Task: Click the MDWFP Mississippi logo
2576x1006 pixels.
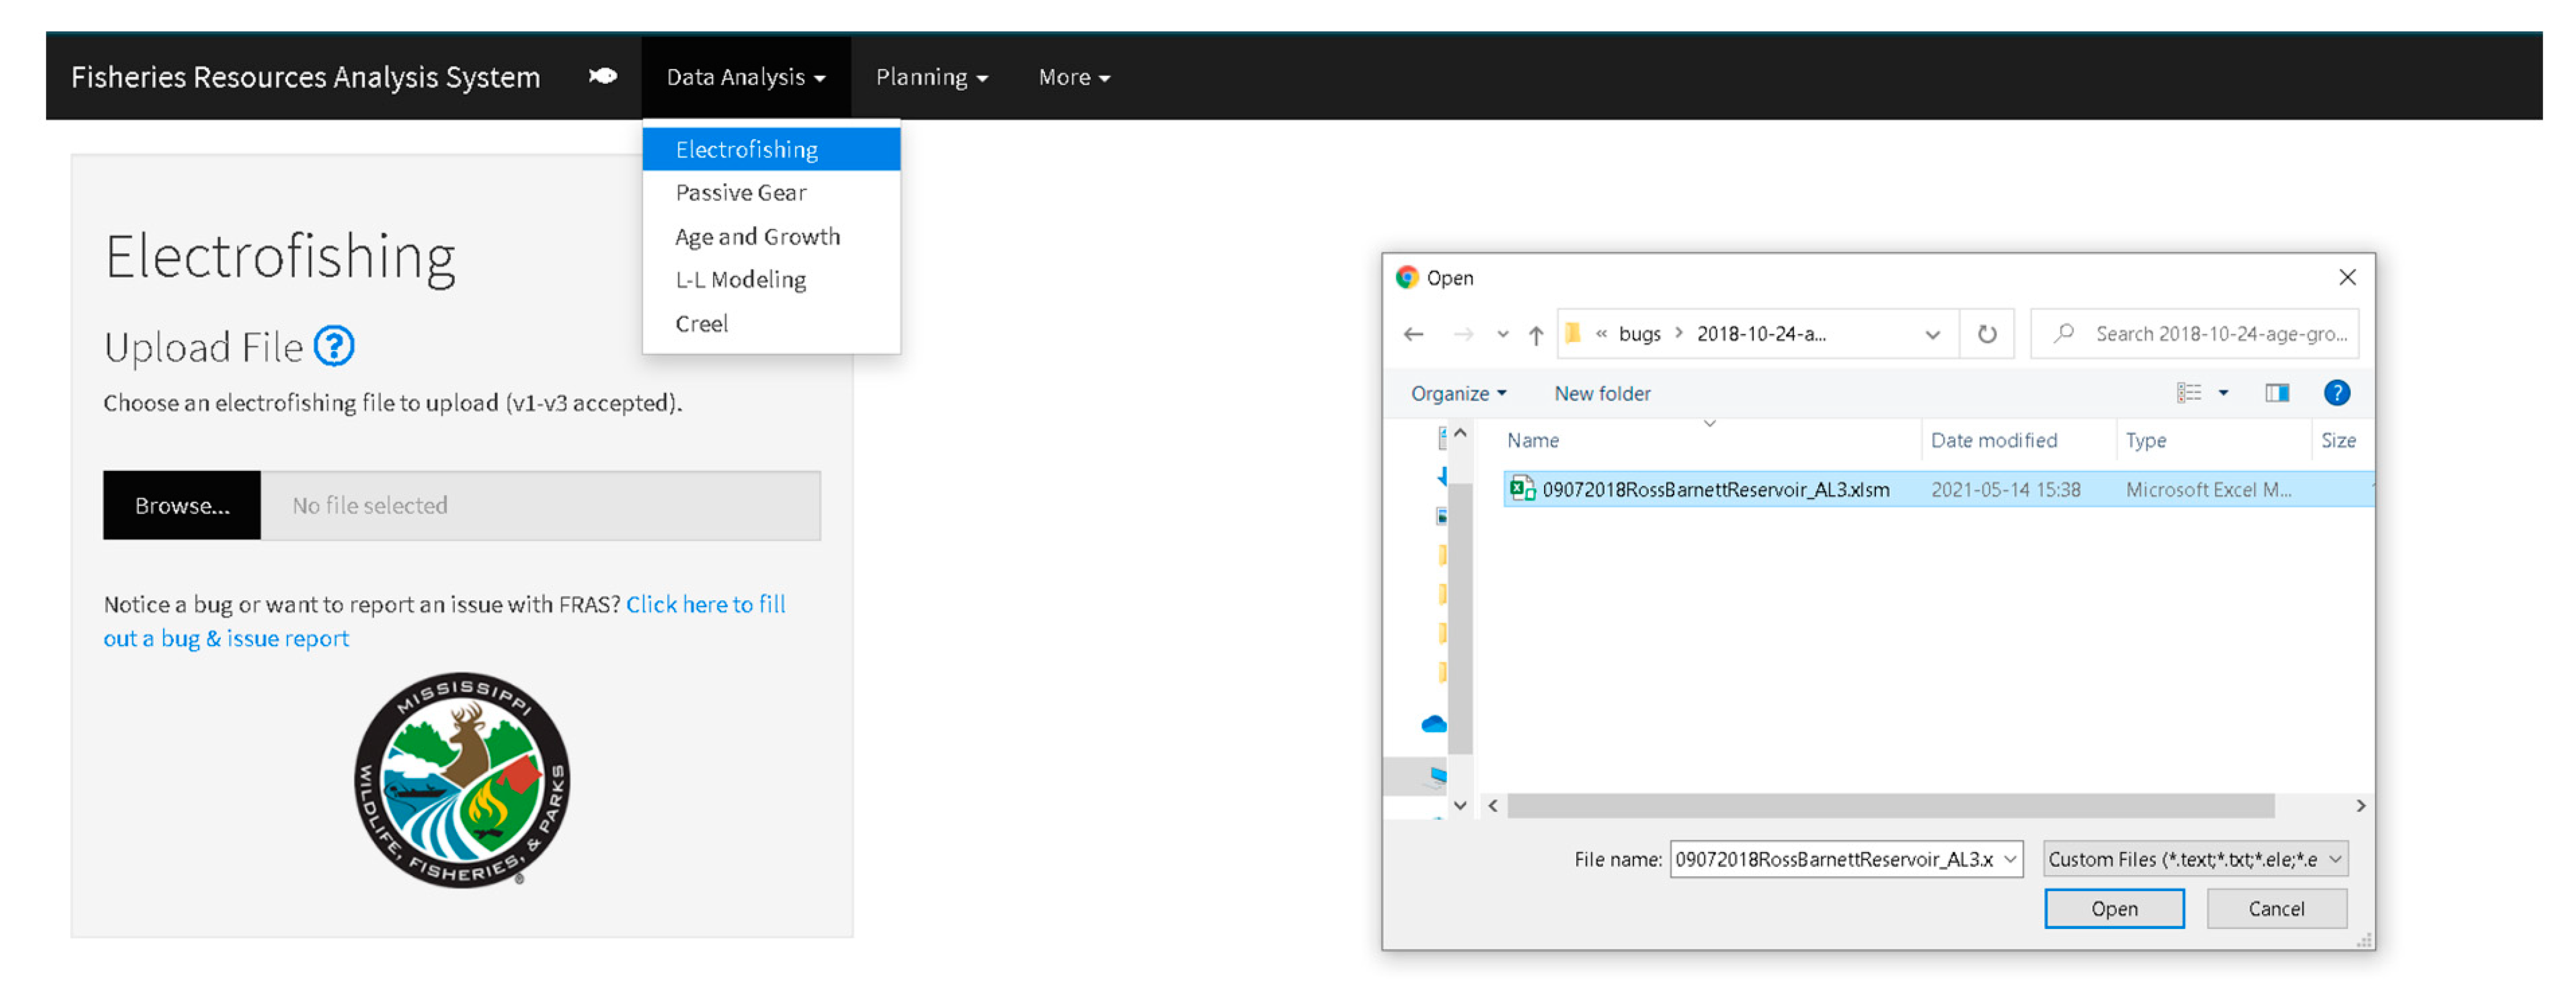Action: point(462,779)
